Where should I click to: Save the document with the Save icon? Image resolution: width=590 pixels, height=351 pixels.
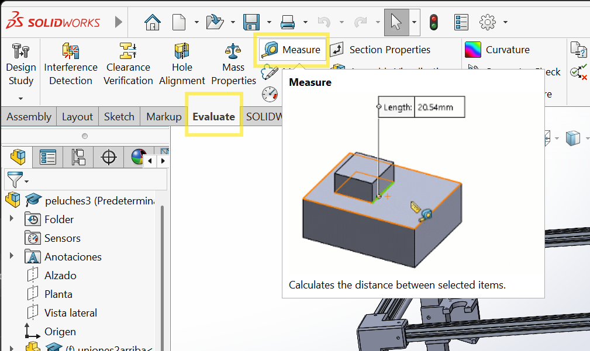(x=251, y=22)
